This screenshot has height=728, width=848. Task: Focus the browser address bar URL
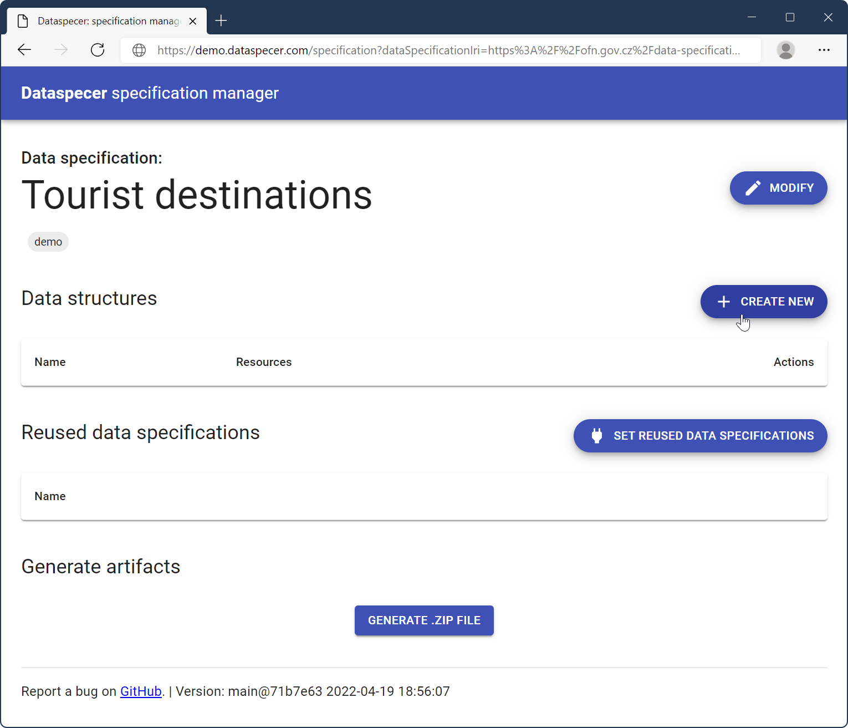(x=448, y=50)
